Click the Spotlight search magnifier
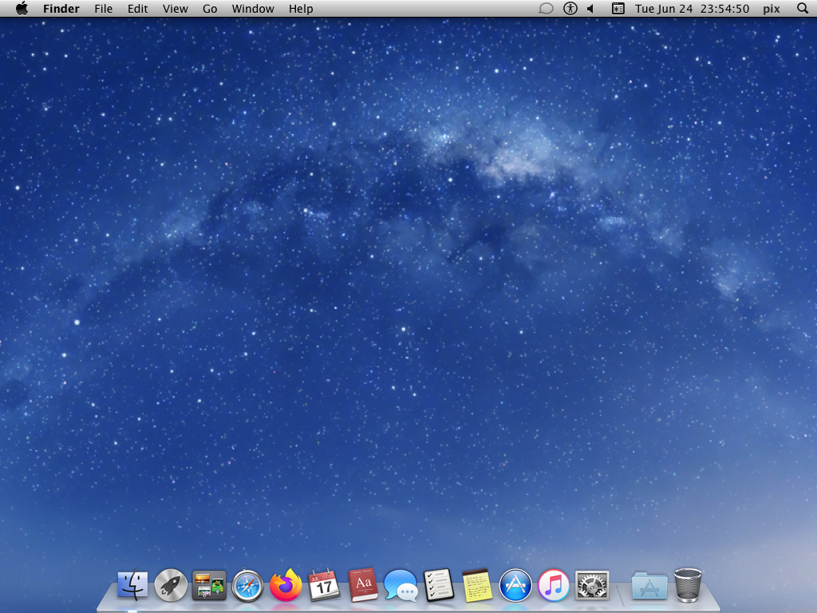 coord(803,9)
